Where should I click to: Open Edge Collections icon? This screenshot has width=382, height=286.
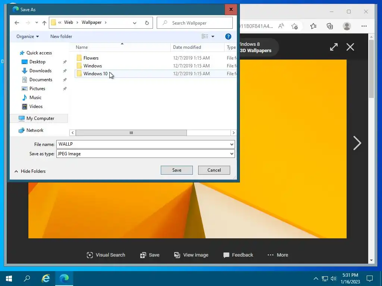pos(330,26)
